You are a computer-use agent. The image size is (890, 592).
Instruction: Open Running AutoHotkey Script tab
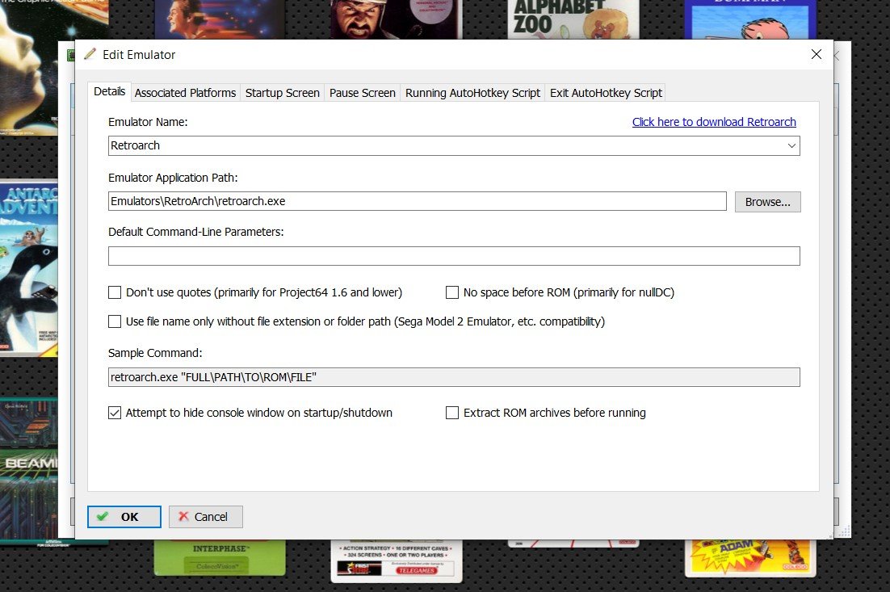(x=472, y=93)
